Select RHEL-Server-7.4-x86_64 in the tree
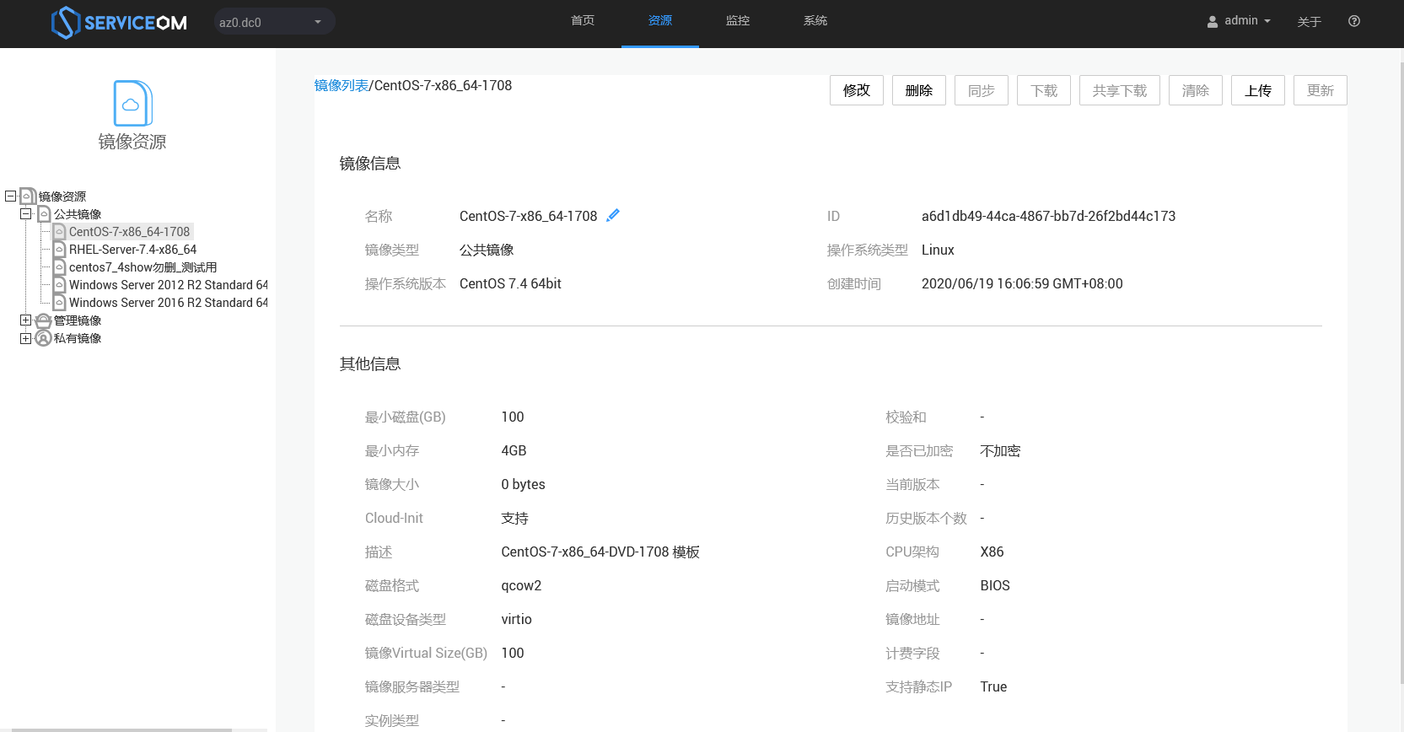Image resolution: width=1404 pixels, height=732 pixels. point(133,250)
